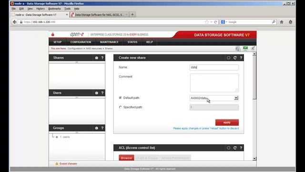Select users group in Groups tree
Image resolution: width=305 pixels, height=172 pixels.
pyautogui.click(x=65, y=137)
